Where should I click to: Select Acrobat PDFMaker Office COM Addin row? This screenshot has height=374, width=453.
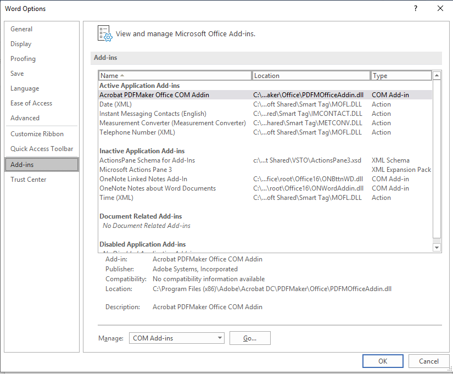click(x=265, y=95)
